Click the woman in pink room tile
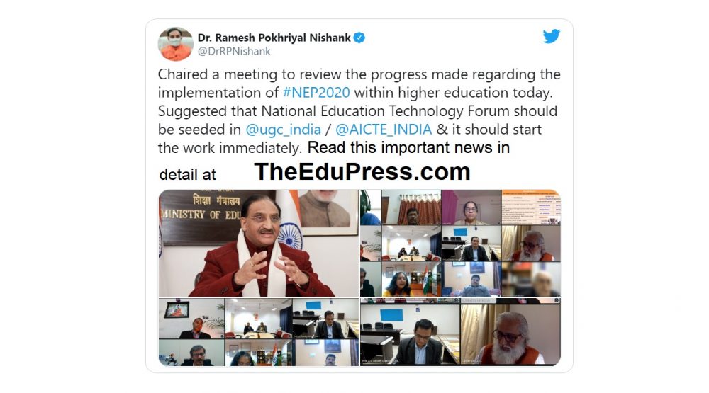Image resolution: width=709 pixels, height=393 pixels. [471, 207]
